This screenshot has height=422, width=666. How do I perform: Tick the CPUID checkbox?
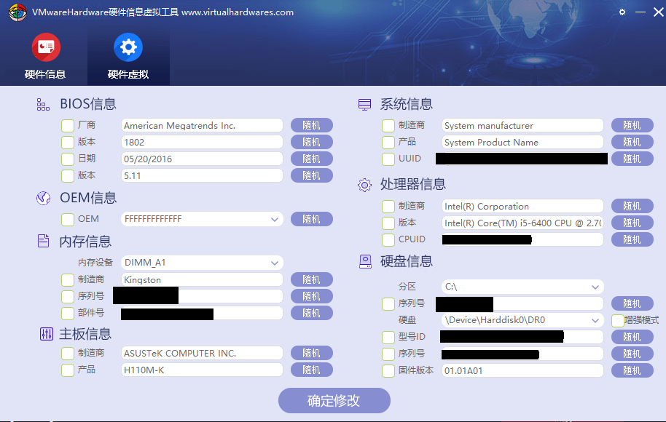[x=388, y=239]
